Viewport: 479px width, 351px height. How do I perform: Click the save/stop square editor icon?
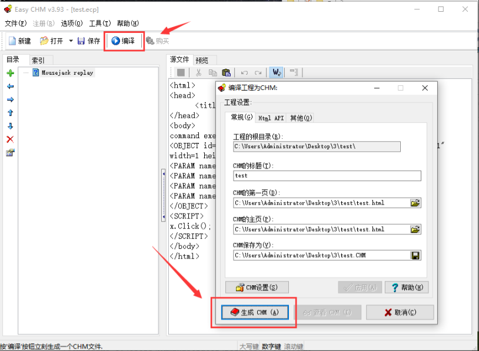(x=181, y=72)
